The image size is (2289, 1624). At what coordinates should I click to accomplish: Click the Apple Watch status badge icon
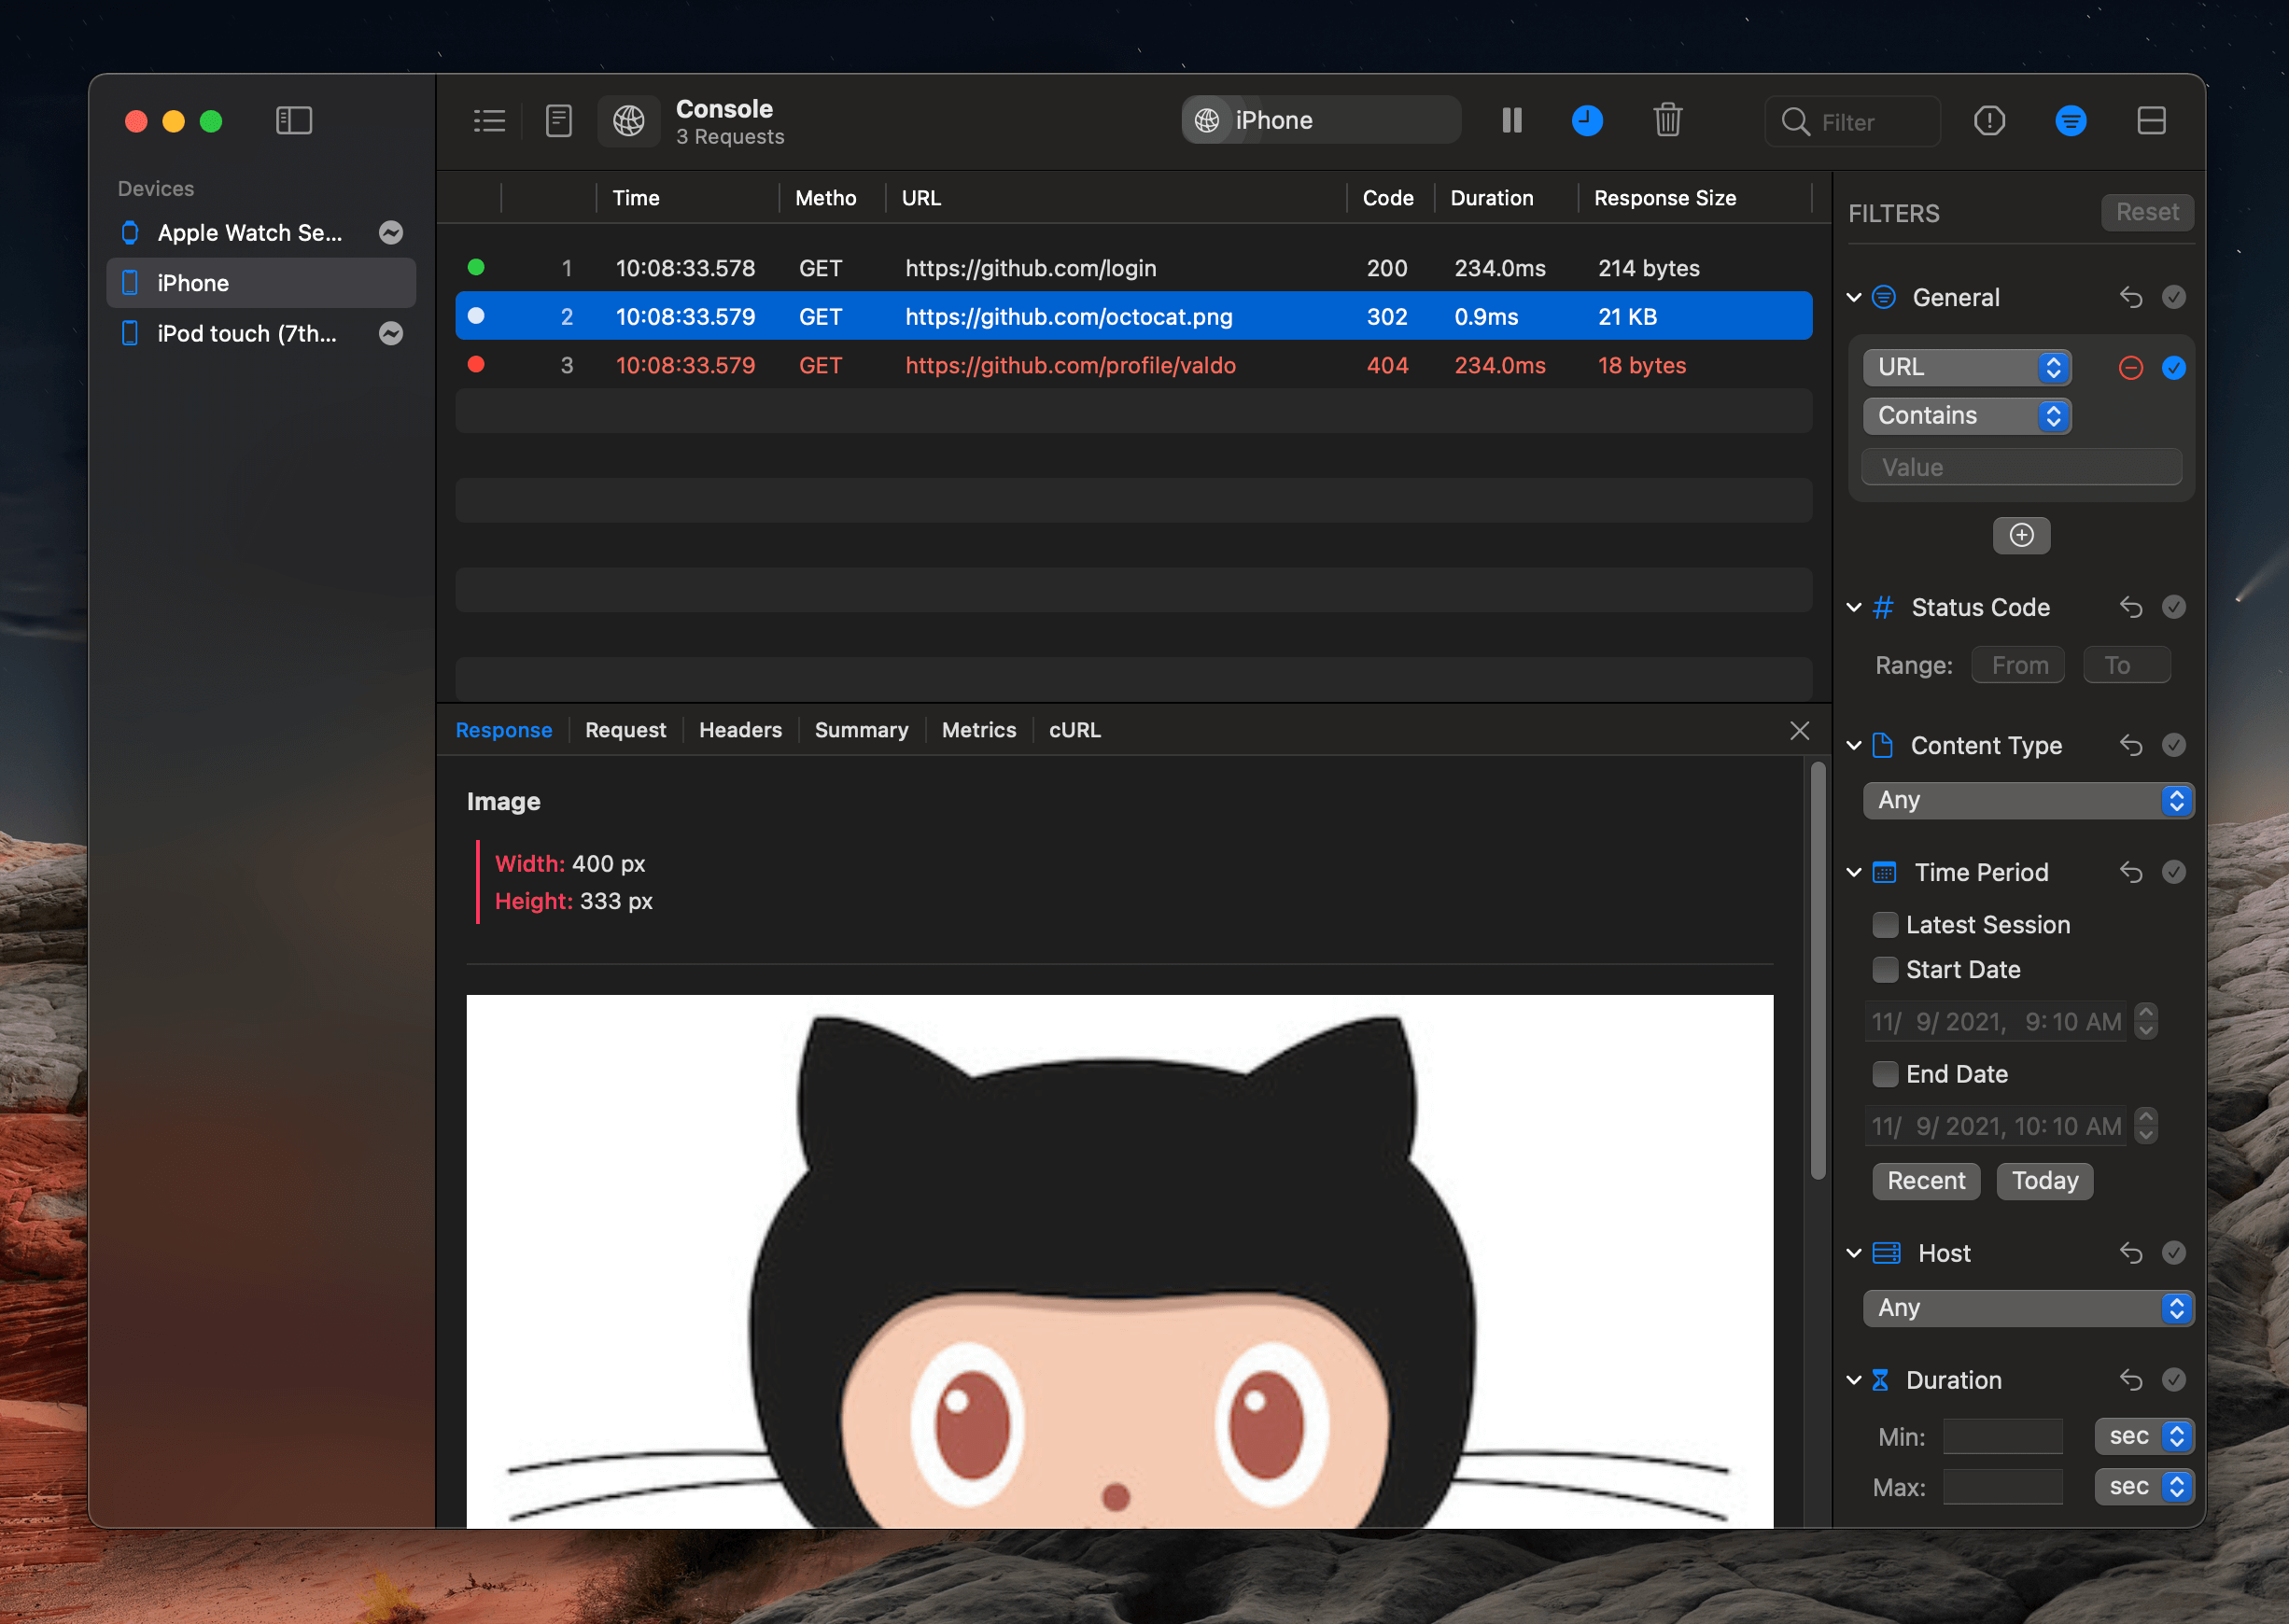click(391, 233)
